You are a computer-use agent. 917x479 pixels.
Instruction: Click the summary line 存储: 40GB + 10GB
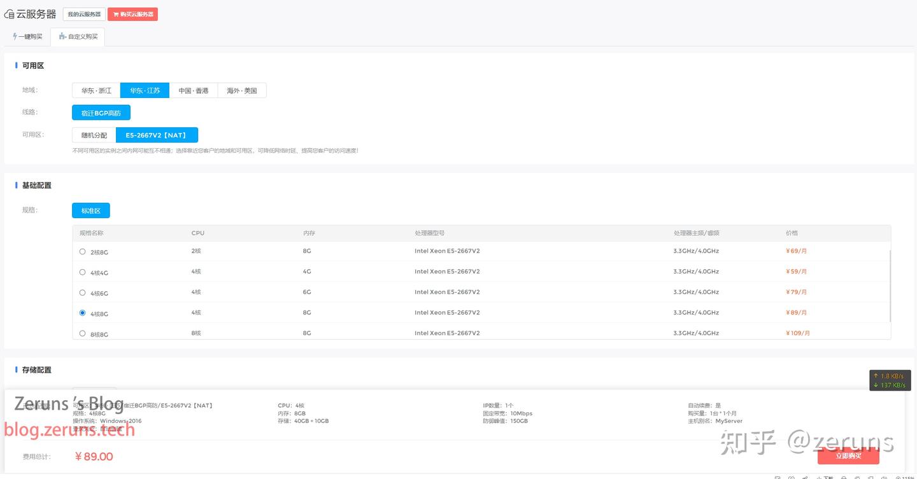point(303,420)
